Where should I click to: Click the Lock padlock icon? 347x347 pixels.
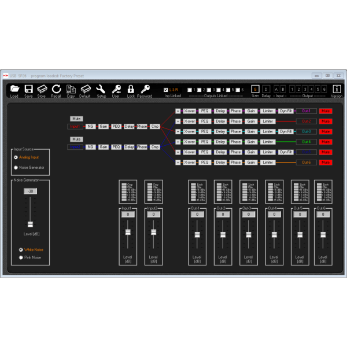point(131,89)
